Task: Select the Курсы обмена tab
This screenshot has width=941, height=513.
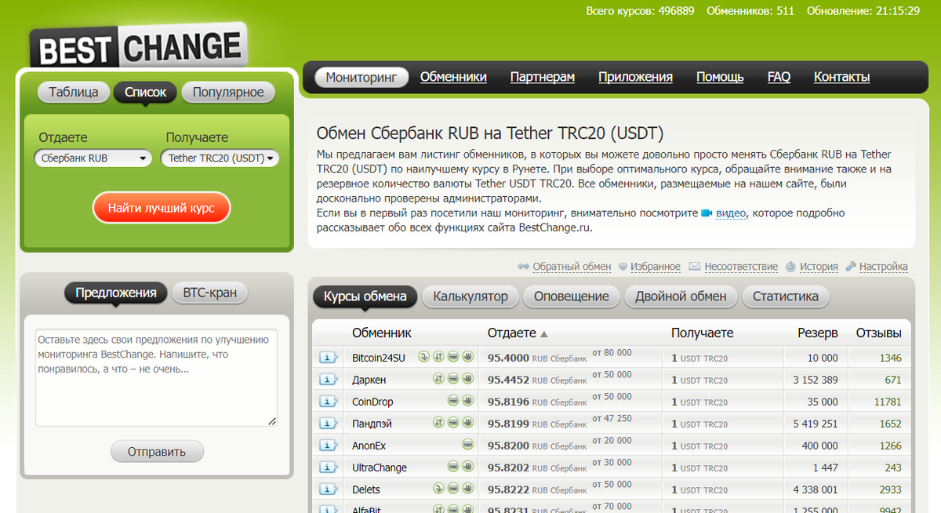Action: [x=365, y=297]
